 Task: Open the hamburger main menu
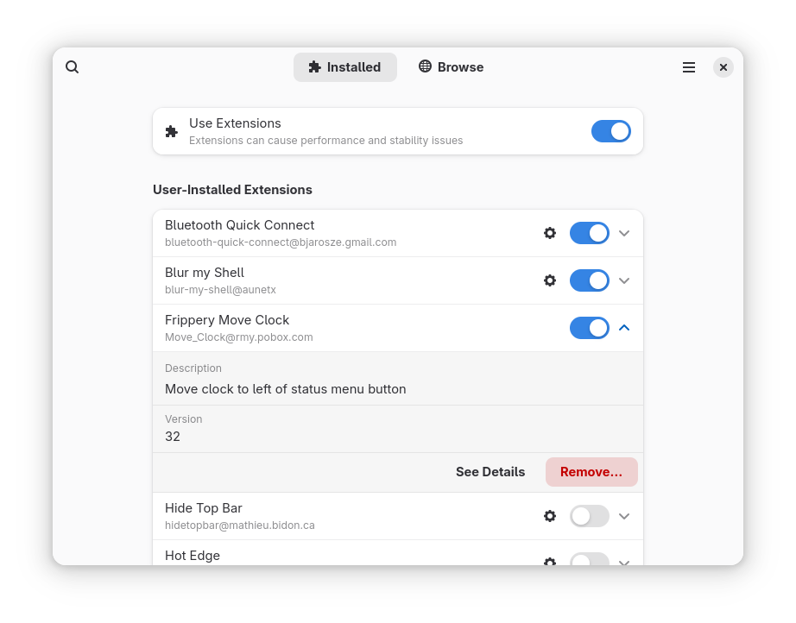point(689,67)
